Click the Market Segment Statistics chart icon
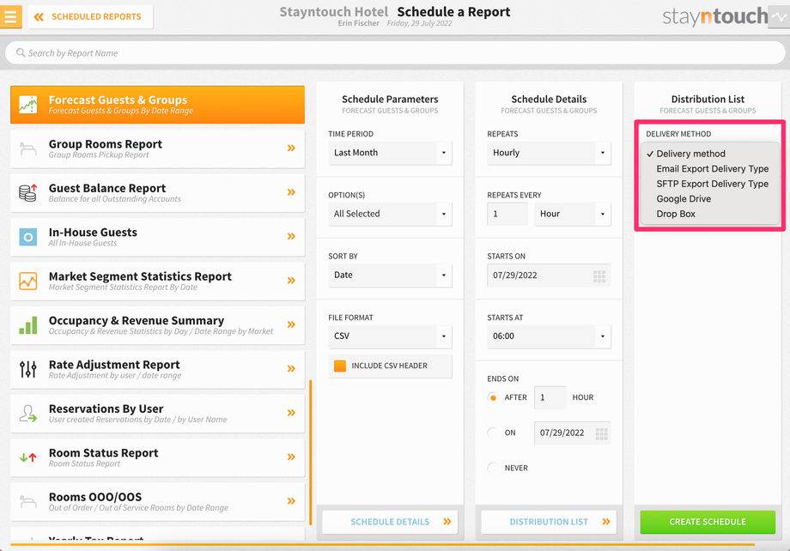This screenshot has height=551, width=790. [28, 281]
